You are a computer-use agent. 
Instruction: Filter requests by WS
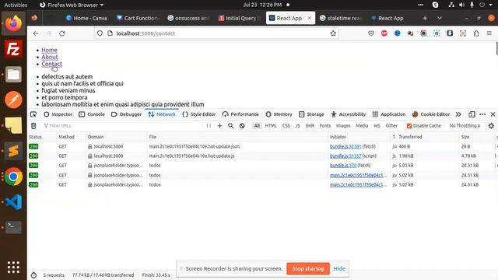point(377,126)
